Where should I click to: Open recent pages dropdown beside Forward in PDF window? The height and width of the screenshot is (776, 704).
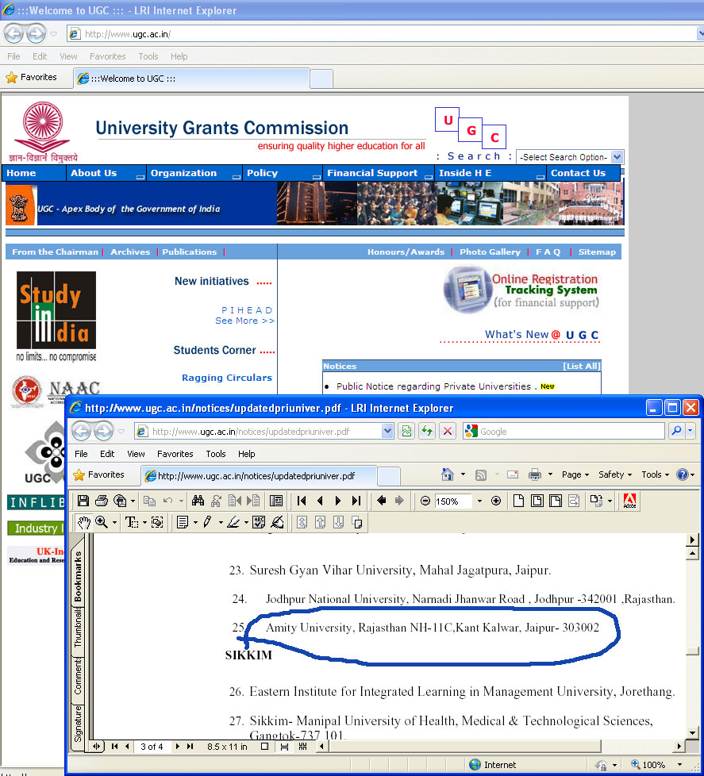pyautogui.click(x=121, y=432)
